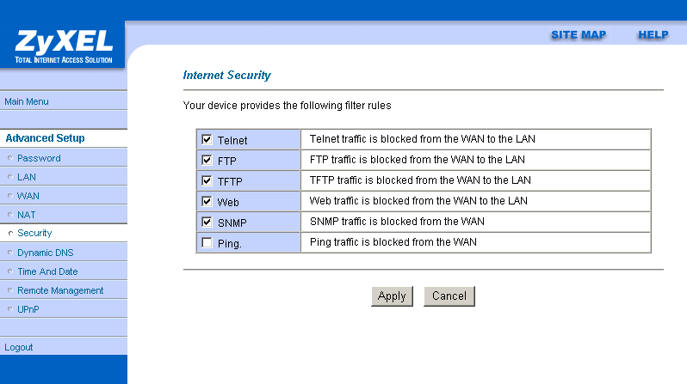Uncheck the Telnet filter checkbox

click(x=207, y=139)
